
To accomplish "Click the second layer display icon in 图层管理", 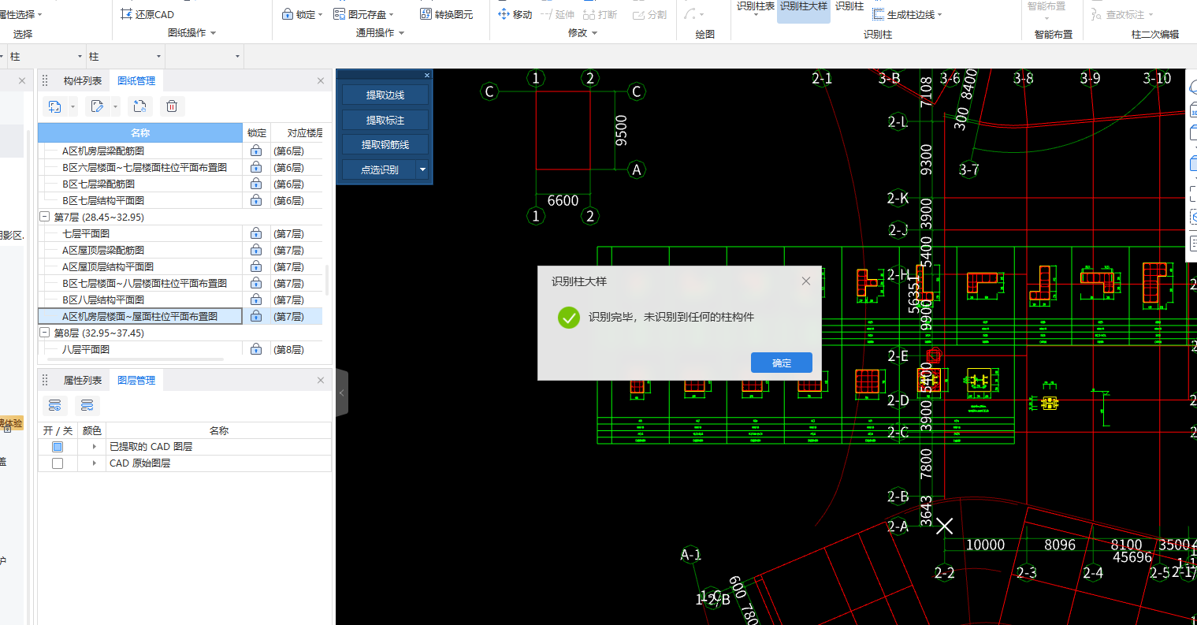I will [87, 406].
